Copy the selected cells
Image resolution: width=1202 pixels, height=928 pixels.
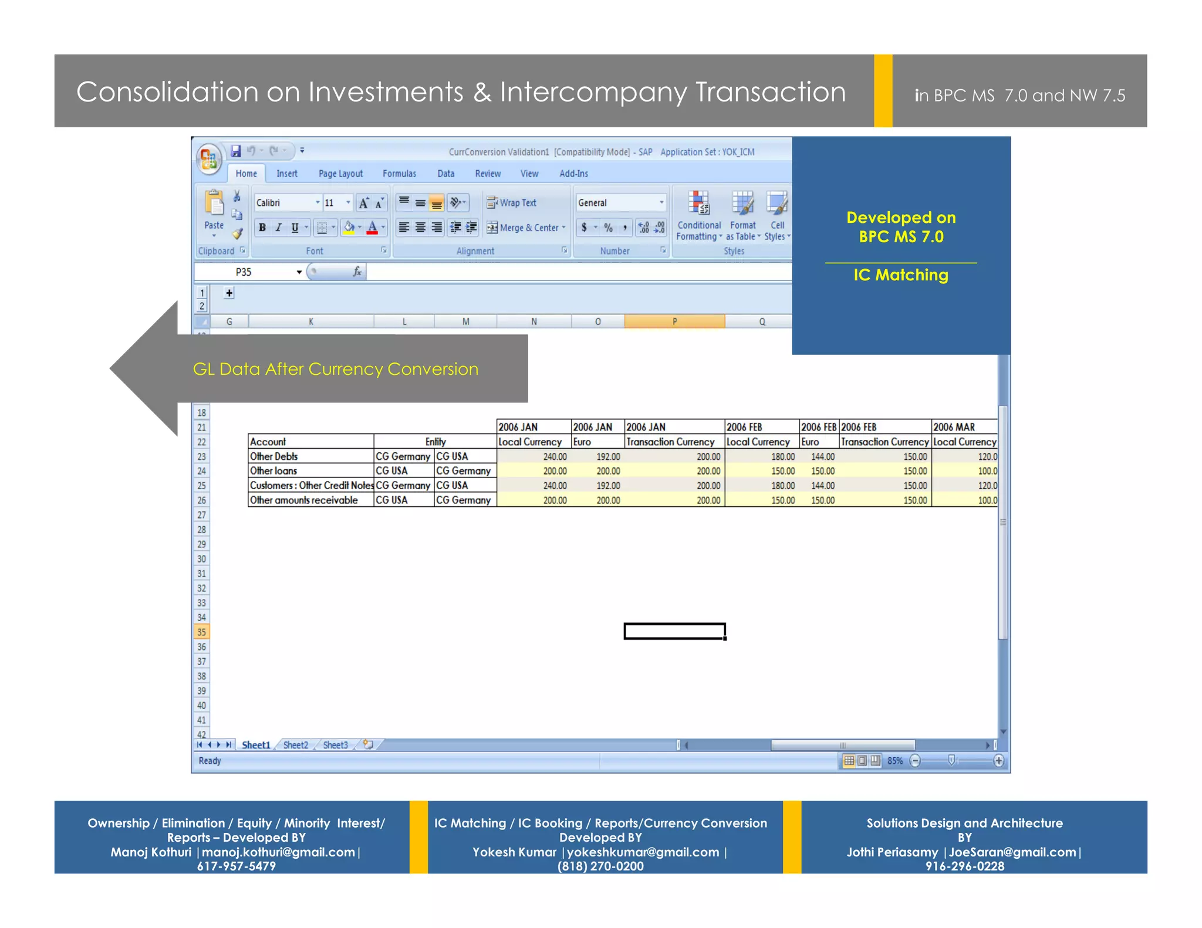click(x=237, y=215)
